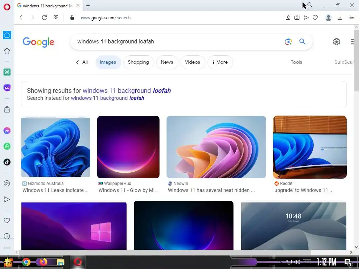Search instead for original loafah query
359x269 pixels.
(x=108, y=98)
